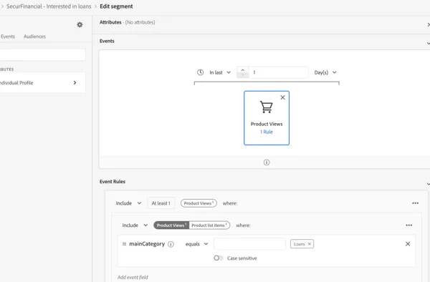Viewport: 430px width, 282px height.
Task: Click the At least 1 button
Action: [161, 203]
